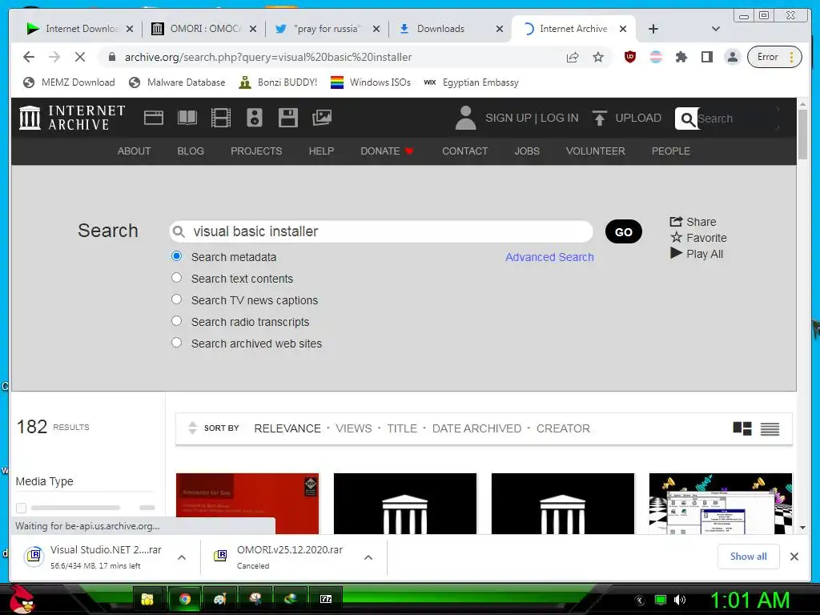This screenshot has height=615, width=820.
Task: Open the Internet Archive audio speaker icon
Action: click(x=254, y=118)
